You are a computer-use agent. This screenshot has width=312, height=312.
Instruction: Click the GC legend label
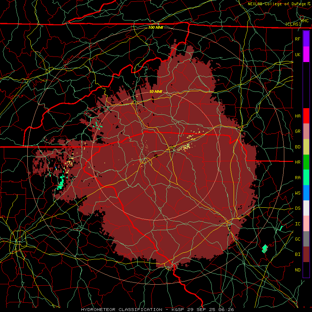[298, 239]
